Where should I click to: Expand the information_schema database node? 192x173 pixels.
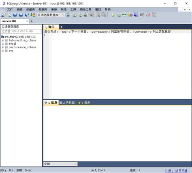click(x=3, y=40)
